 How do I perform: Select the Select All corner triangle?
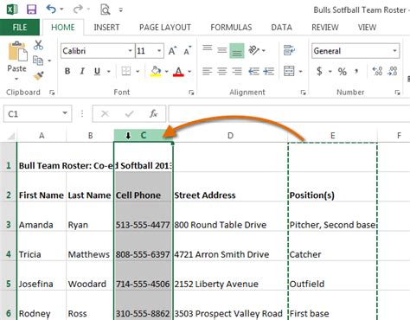pos(10,136)
